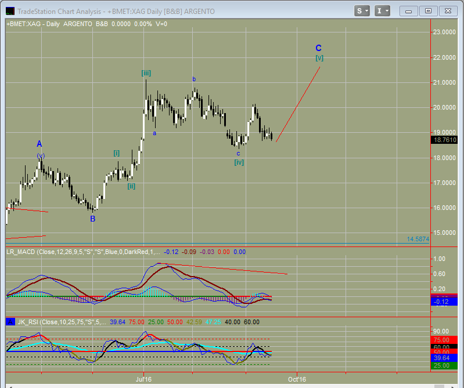The height and width of the screenshot is (388, 464).
Task: Select the [iii] wave label at the peak
Action: point(146,72)
